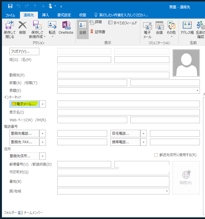Show すべてのフィールド view
The width and height of the screenshot is (205, 219).
(x=123, y=23)
